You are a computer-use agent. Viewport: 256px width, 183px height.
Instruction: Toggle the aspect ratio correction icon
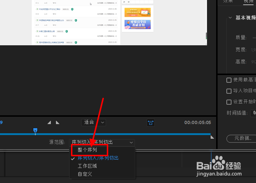[x=151, y=123]
